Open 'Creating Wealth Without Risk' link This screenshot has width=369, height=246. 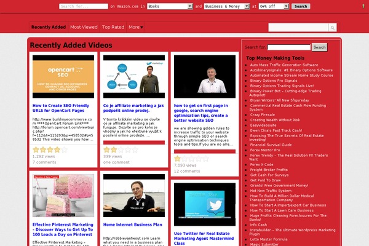[x=275, y=120]
